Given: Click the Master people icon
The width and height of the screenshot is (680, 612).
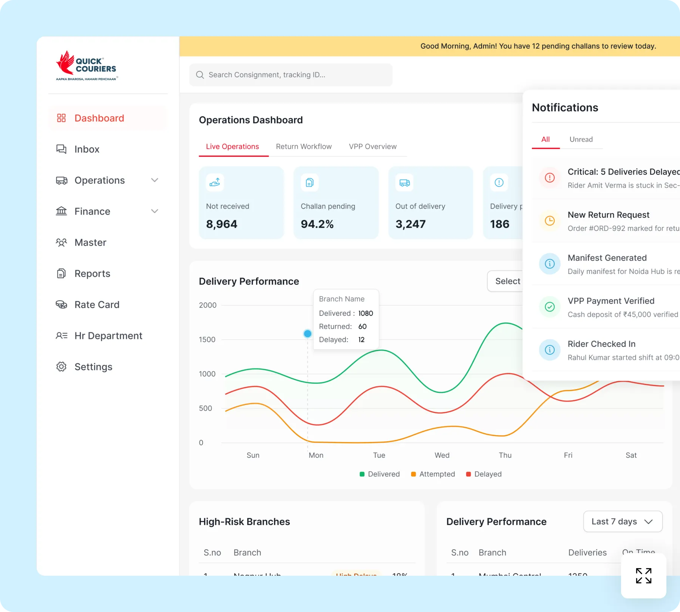Looking at the screenshot, I should click(61, 243).
